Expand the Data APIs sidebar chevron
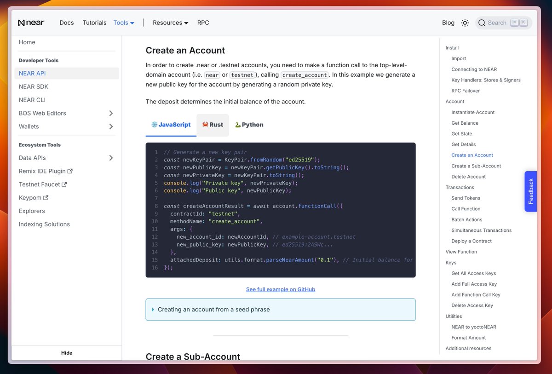The width and height of the screenshot is (552, 374). coord(111,158)
